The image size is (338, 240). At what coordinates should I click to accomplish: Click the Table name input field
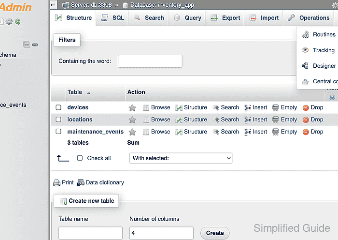pos(91,233)
